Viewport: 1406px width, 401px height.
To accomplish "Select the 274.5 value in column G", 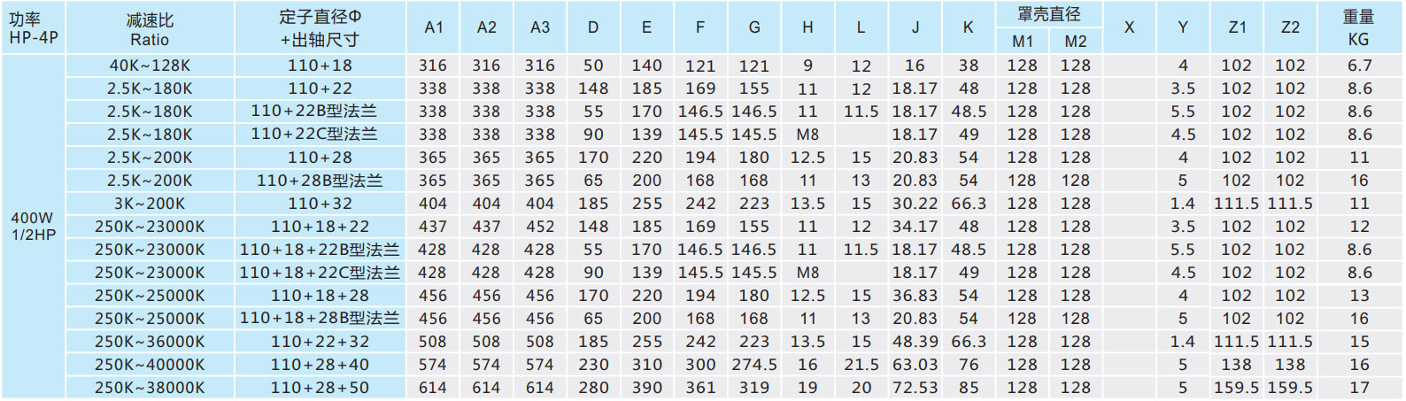I will pyautogui.click(x=754, y=365).
